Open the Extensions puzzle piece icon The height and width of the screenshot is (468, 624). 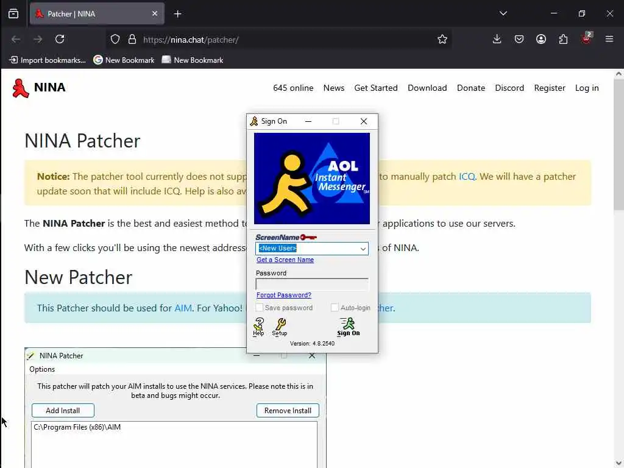click(x=563, y=39)
